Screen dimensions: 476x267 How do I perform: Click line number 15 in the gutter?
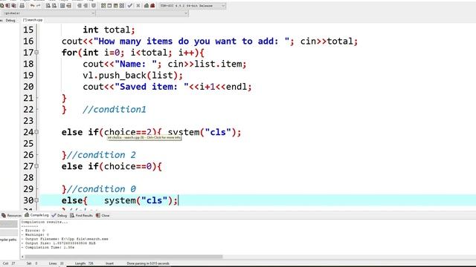pos(28,30)
